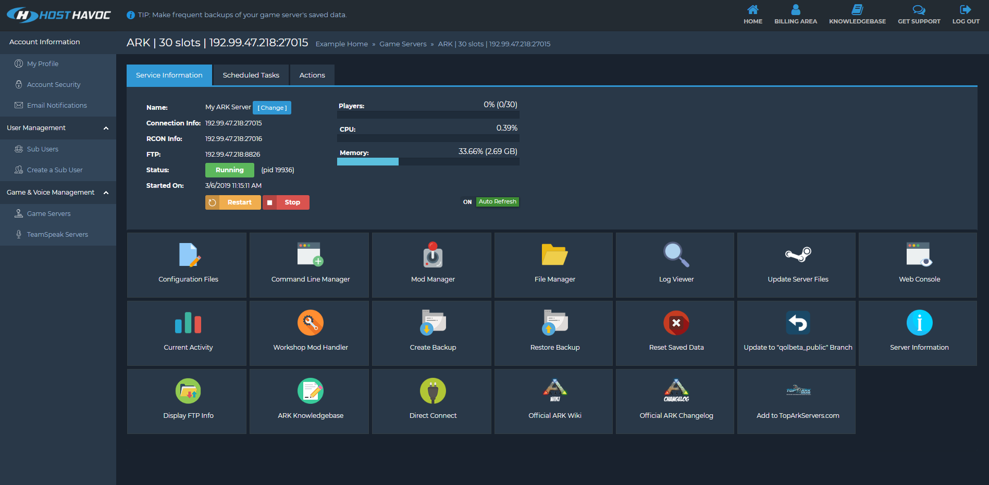Click RCON info 192.99.47.218:27016 value
The width and height of the screenshot is (989, 485).
pyautogui.click(x=233, y=139)
